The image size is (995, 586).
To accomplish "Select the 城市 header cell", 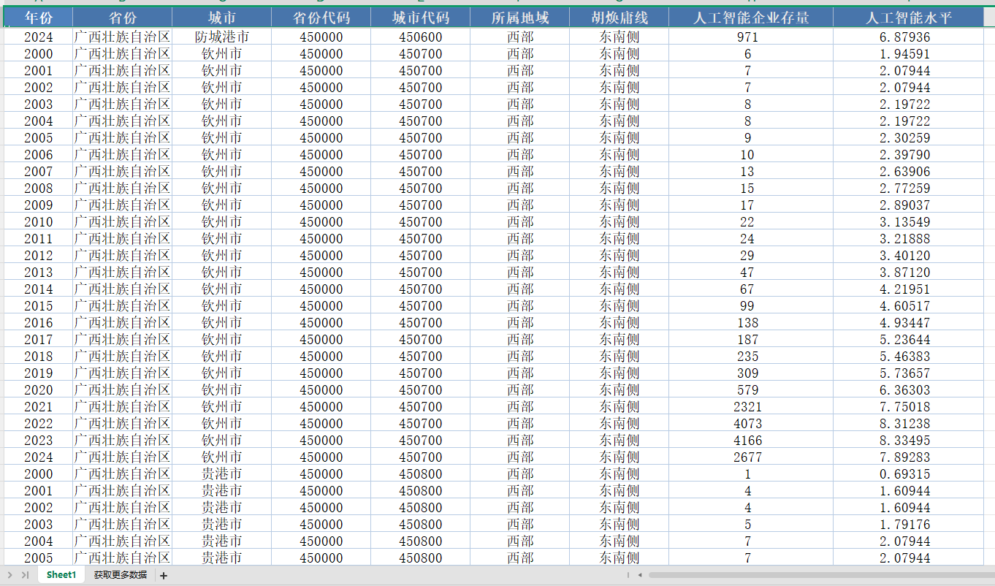I will point(221,18).
